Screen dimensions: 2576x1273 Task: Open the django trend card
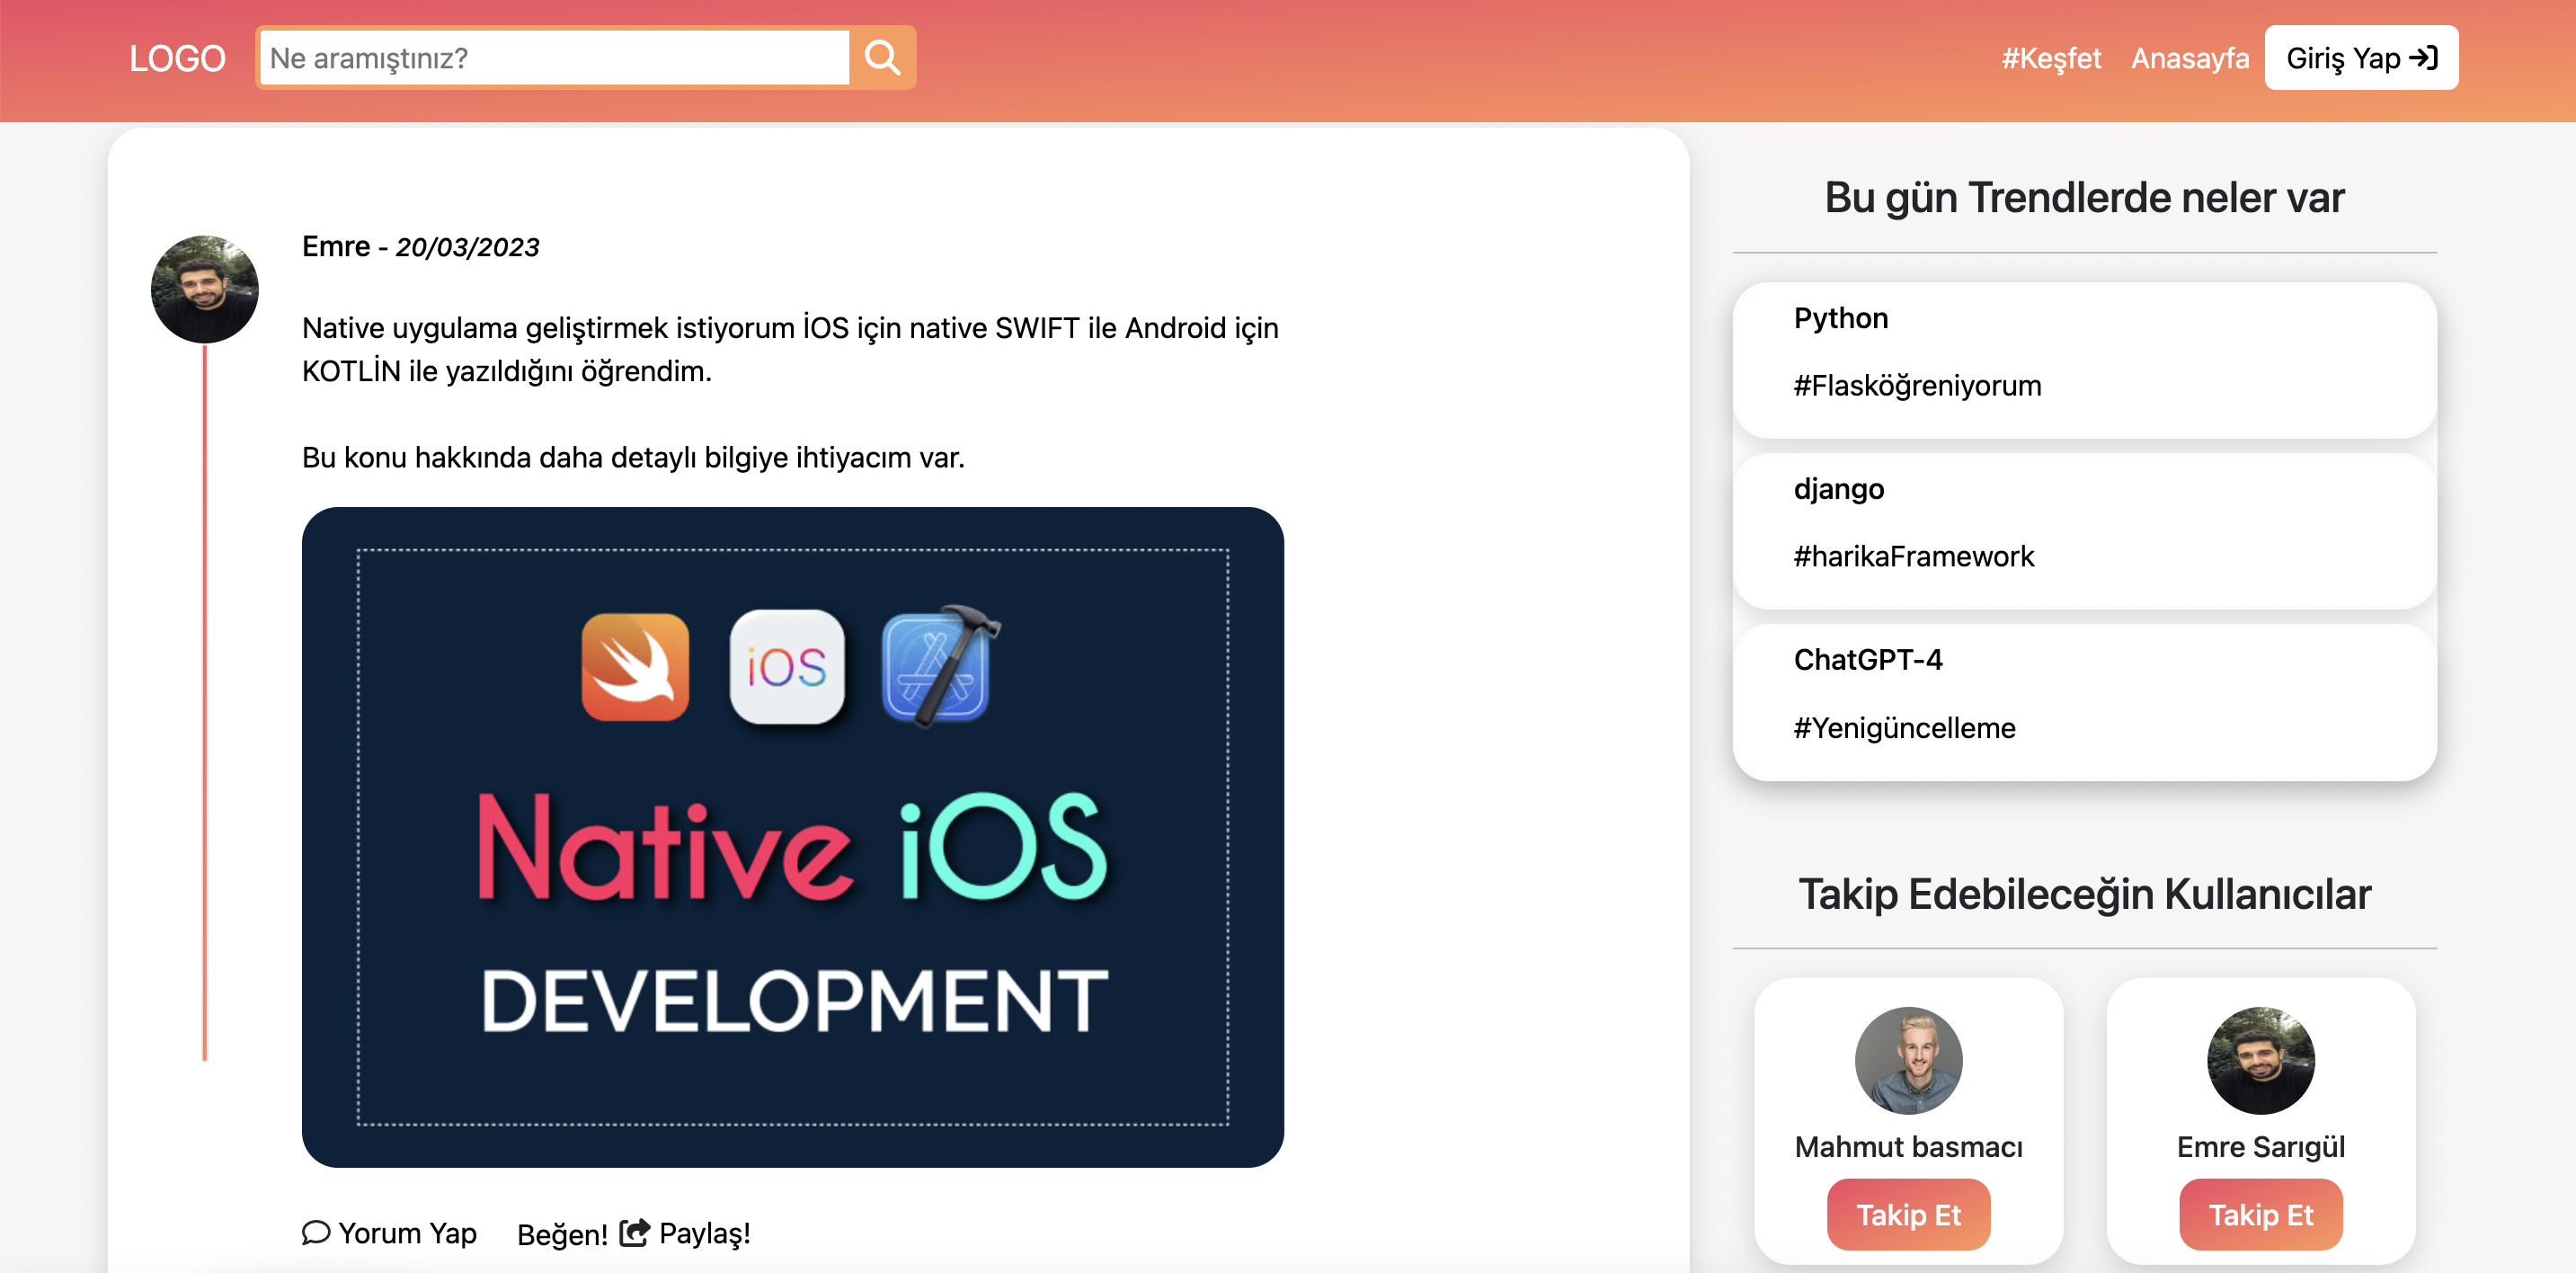coord(1838,489)
